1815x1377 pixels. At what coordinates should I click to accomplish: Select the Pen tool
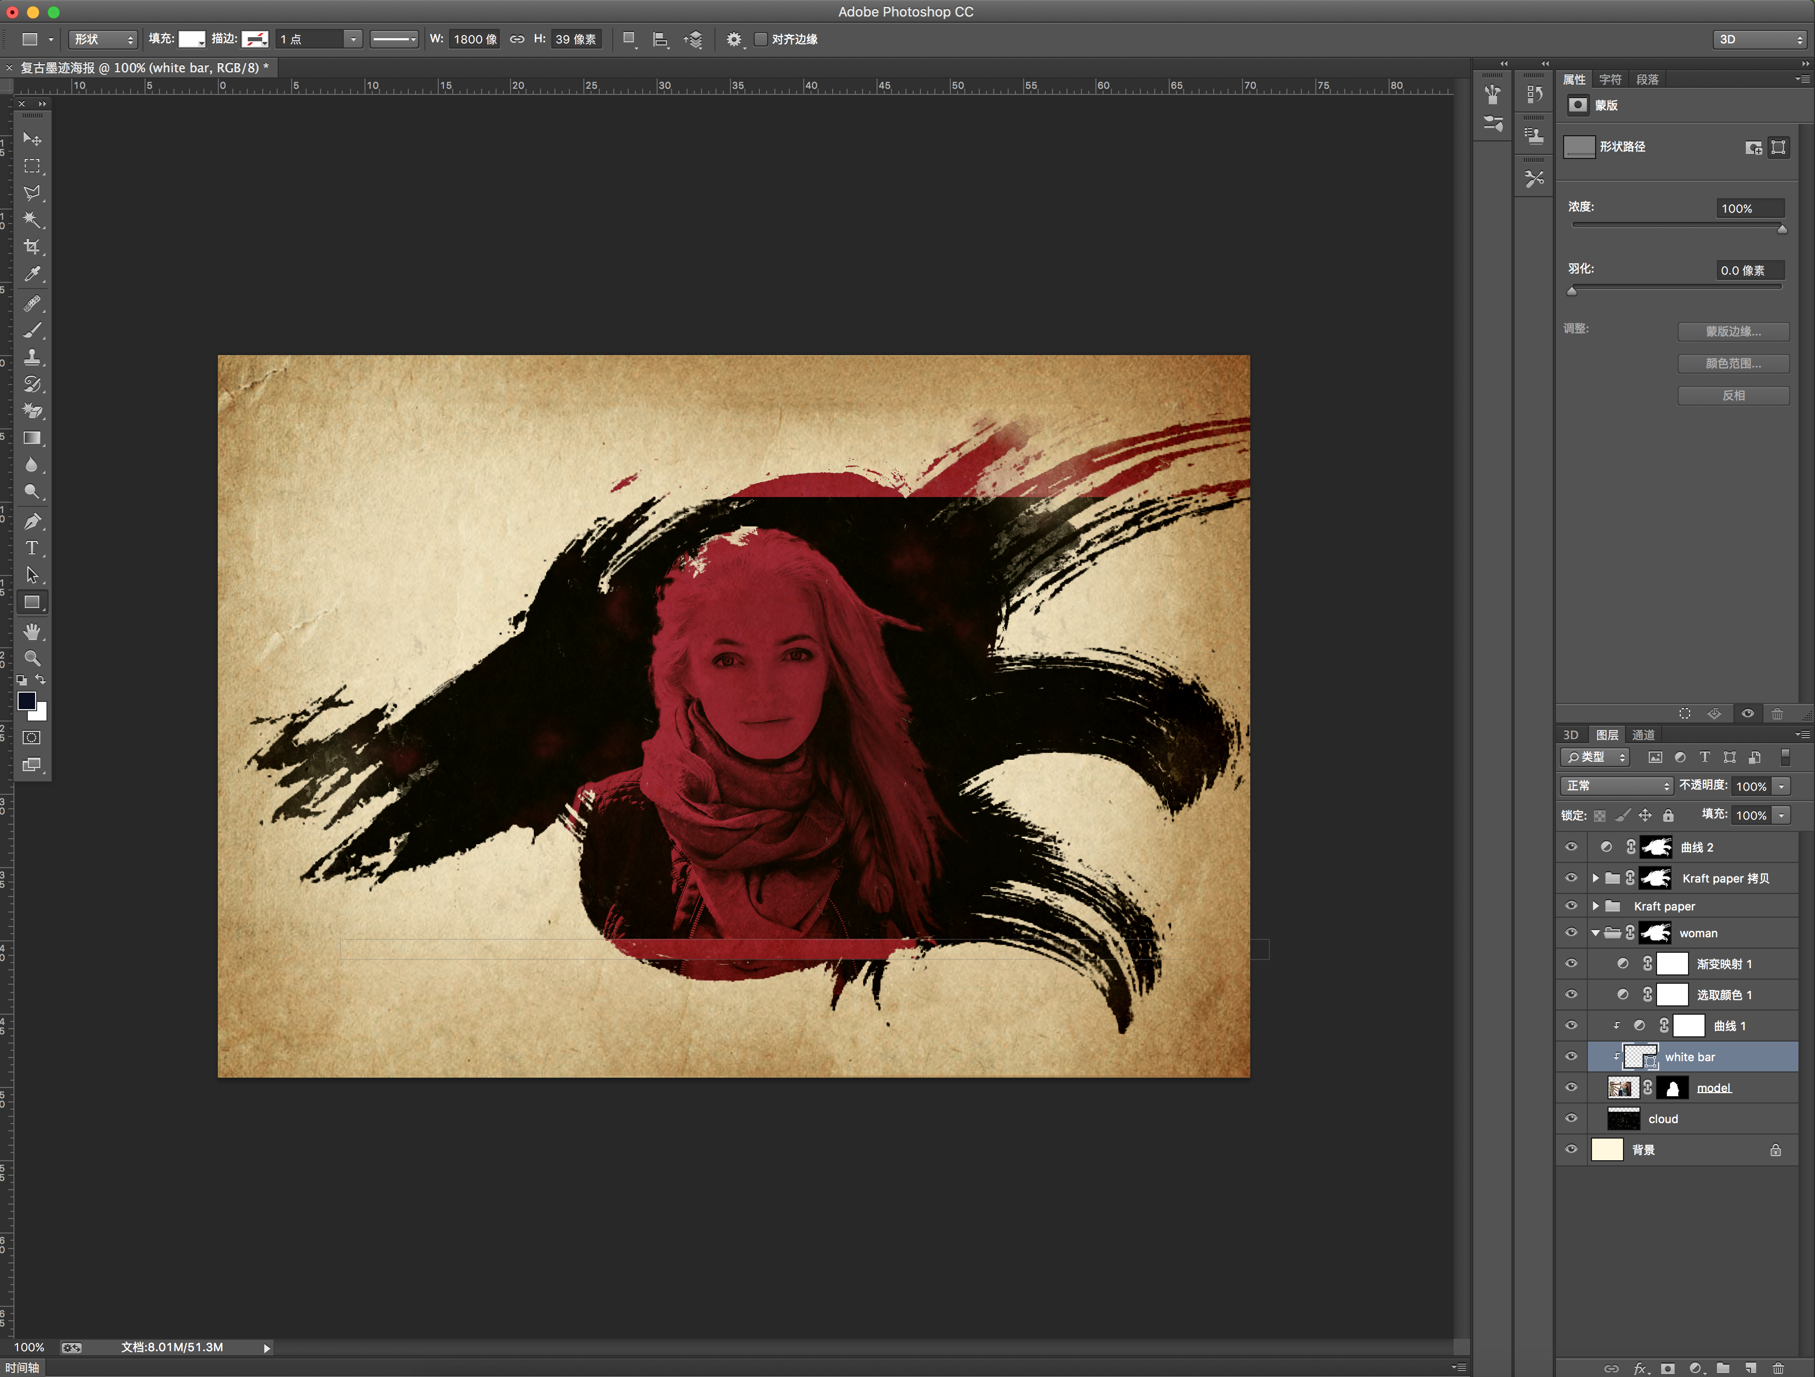[31, 521]
